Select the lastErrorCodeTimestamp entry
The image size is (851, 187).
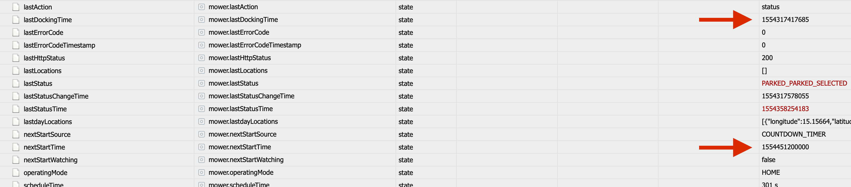tap(60, 45)
